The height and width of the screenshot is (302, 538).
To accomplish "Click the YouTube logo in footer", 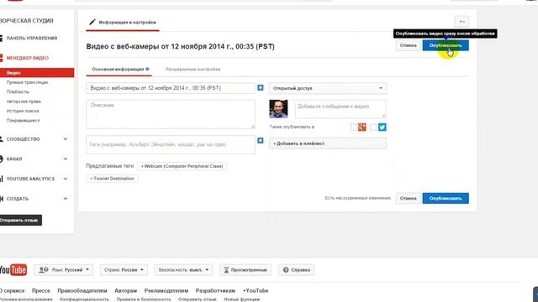I will 13,270.
